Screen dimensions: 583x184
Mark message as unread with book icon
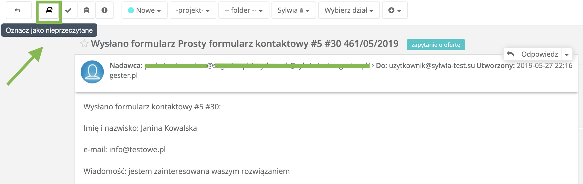coord(49,10)
